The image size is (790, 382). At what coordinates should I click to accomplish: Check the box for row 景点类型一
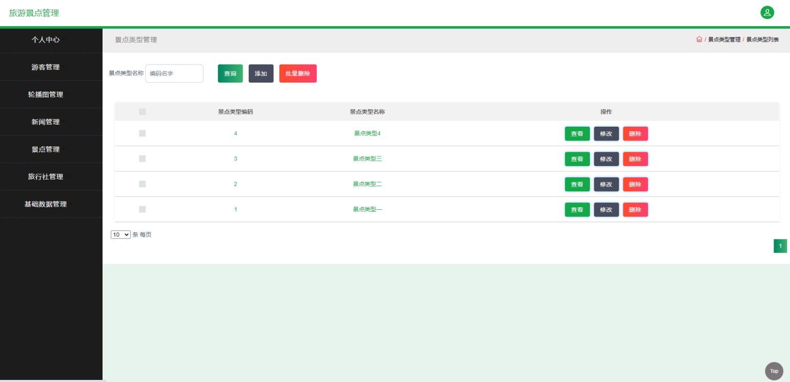click(x=143, y=209)
